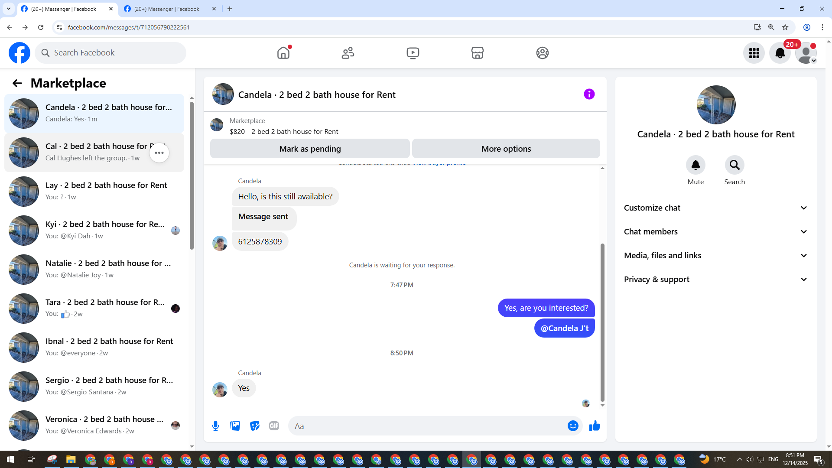Open conversation information purple icon
This screenshot has height=468, width=832.
click(x=589, y=94)
